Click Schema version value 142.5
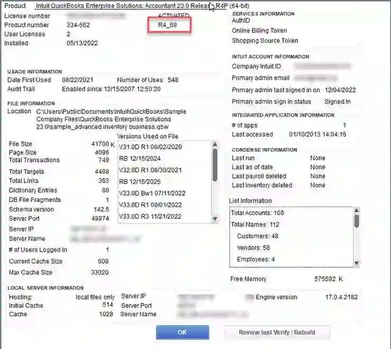 [101, 209]
